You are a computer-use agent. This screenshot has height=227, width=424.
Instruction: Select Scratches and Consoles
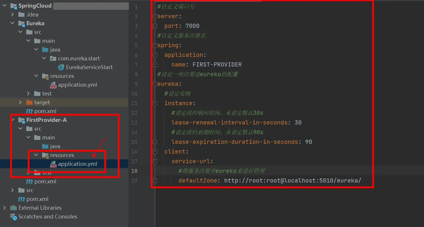[48, 217]
